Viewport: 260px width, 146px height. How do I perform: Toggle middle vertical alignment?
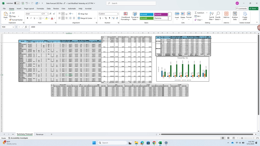[63, 14]
